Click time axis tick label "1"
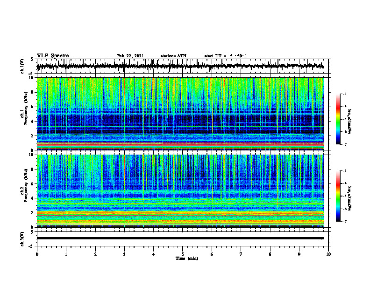Image resolution: width=370 pixels, height=285 pixels. [66, 254]
